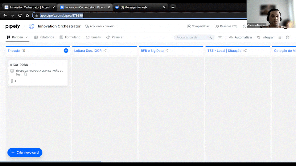
Task: Add a card with Entrada's plus icon
Action: 66,51
